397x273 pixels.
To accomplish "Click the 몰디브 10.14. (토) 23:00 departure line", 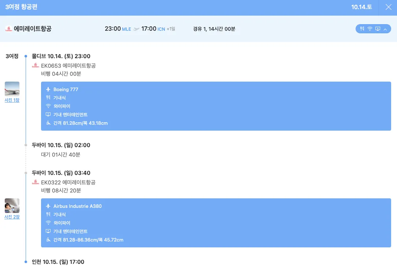I will coord(61,56).
